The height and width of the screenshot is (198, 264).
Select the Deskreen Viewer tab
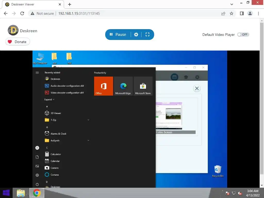33,4
